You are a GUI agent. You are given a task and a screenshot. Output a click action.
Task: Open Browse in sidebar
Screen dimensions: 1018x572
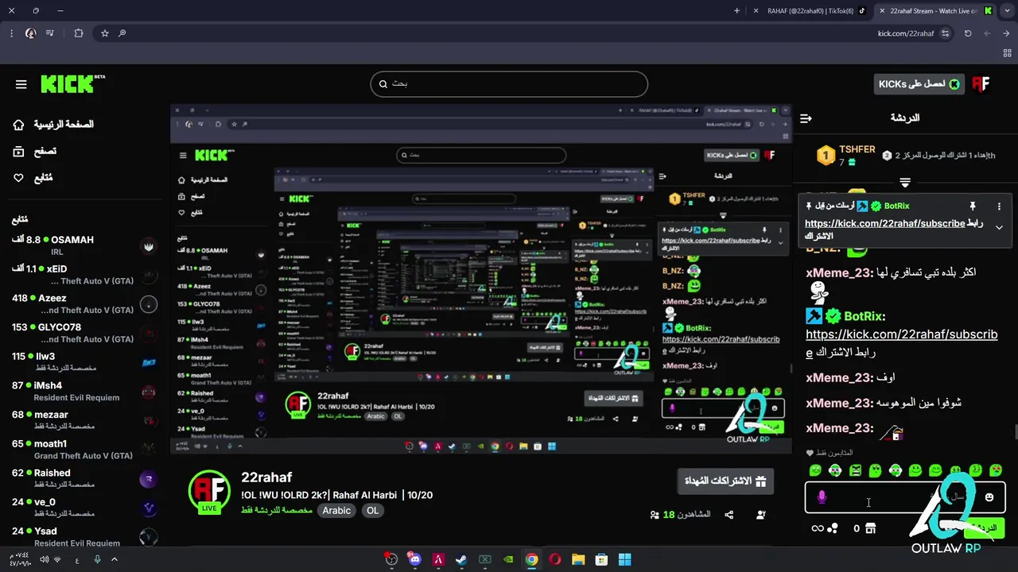click(34, 151)
